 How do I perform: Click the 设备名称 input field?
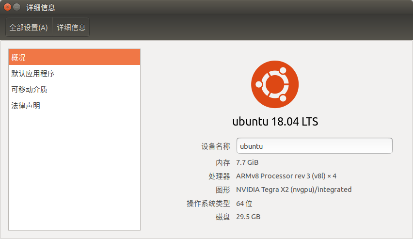pyautogui.click(x=315, y=146)
